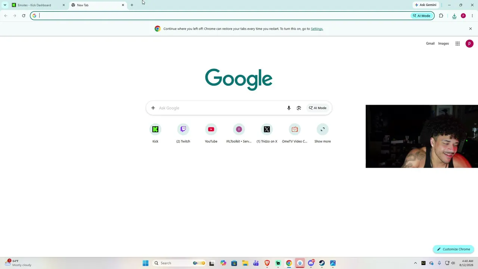Open the Images link
This screenshot has height=269, width=478.
point(444,44)
